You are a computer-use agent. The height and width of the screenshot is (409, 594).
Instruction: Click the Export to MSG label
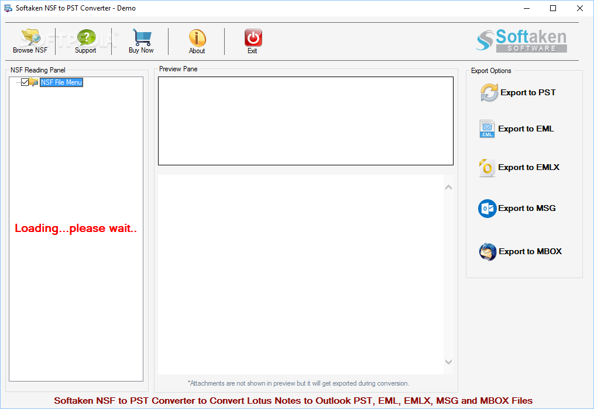pos(527,208)
